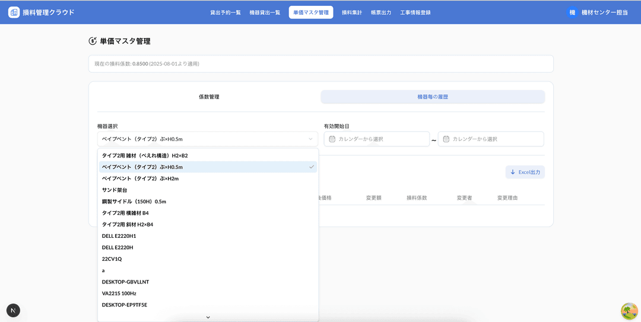The width and height of the screenshot is (641, 322).
Task: Click the island picture icon at bottom right
Action: tap(629, 310)
